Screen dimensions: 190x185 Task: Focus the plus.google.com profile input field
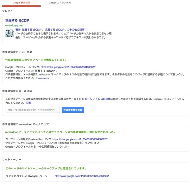(x=33, y=110)
